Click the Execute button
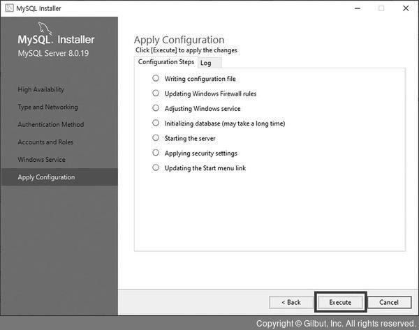 click(x=340, y=302)
